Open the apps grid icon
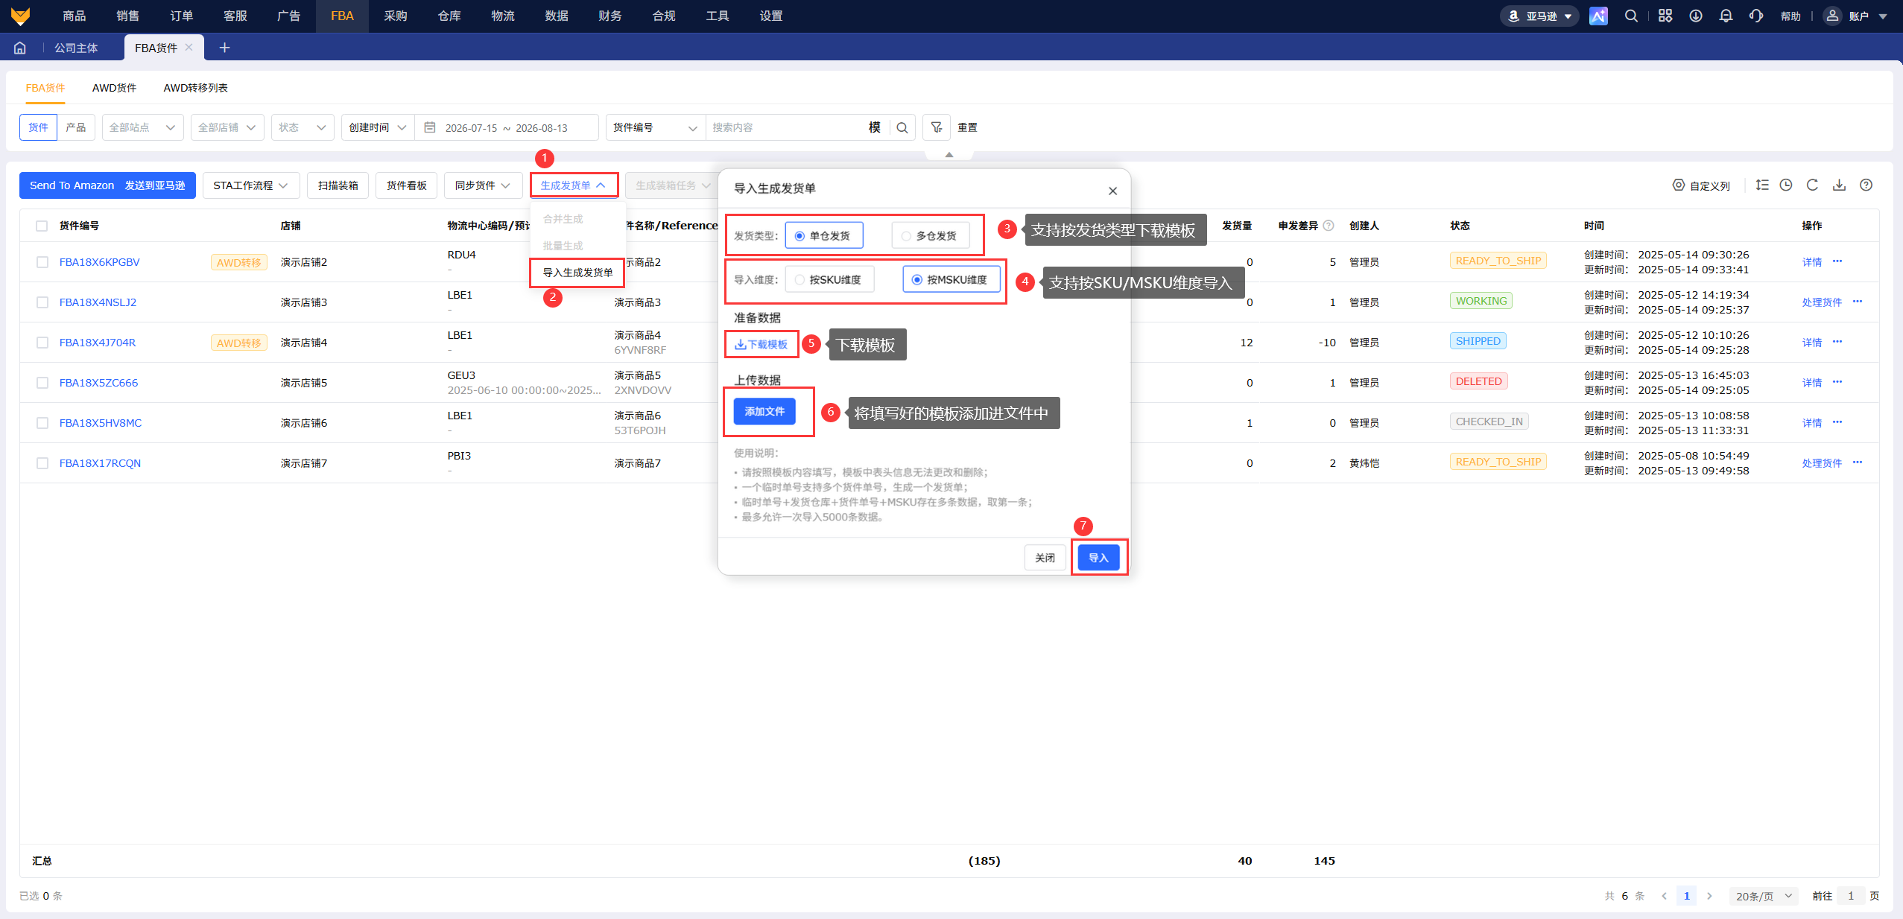 (1665, 16)
